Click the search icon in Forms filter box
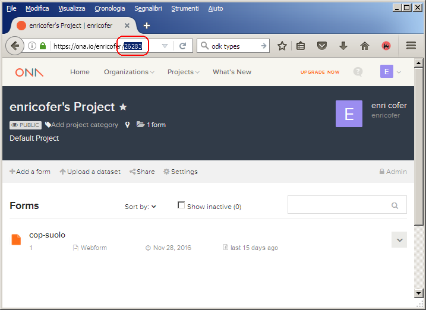Screen dimensions: 426x310 coord(395,205)
